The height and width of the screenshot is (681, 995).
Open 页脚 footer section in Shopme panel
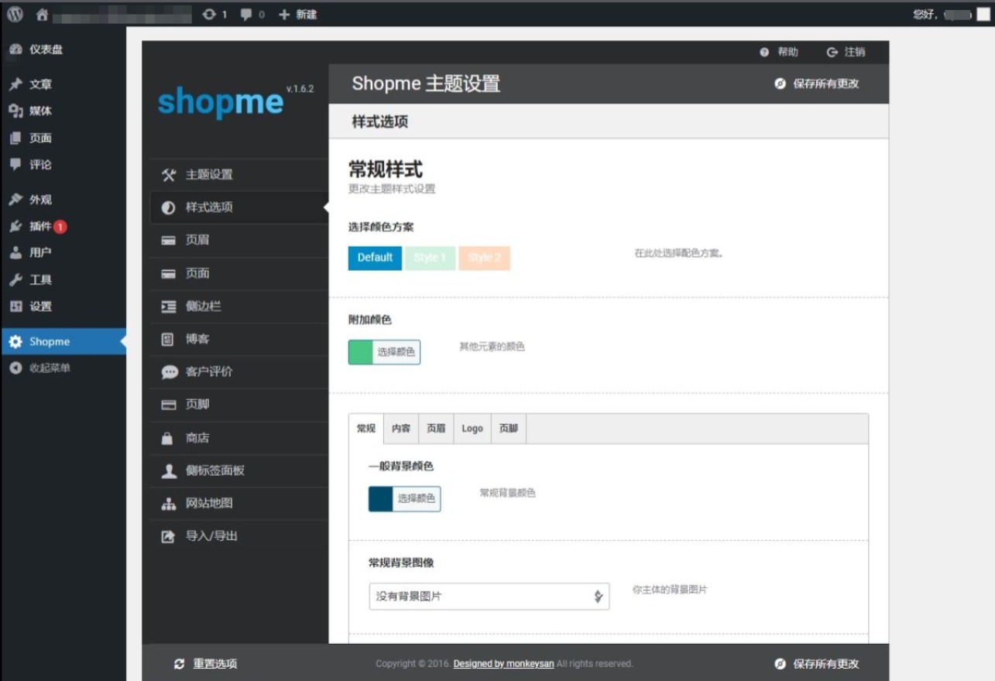coord(238,405)
